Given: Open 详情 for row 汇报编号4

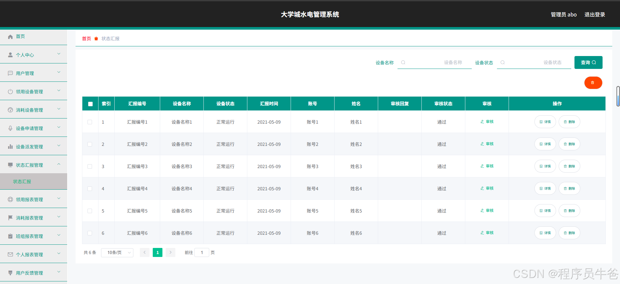Looking at the screenshot, I should click(545, 188).
